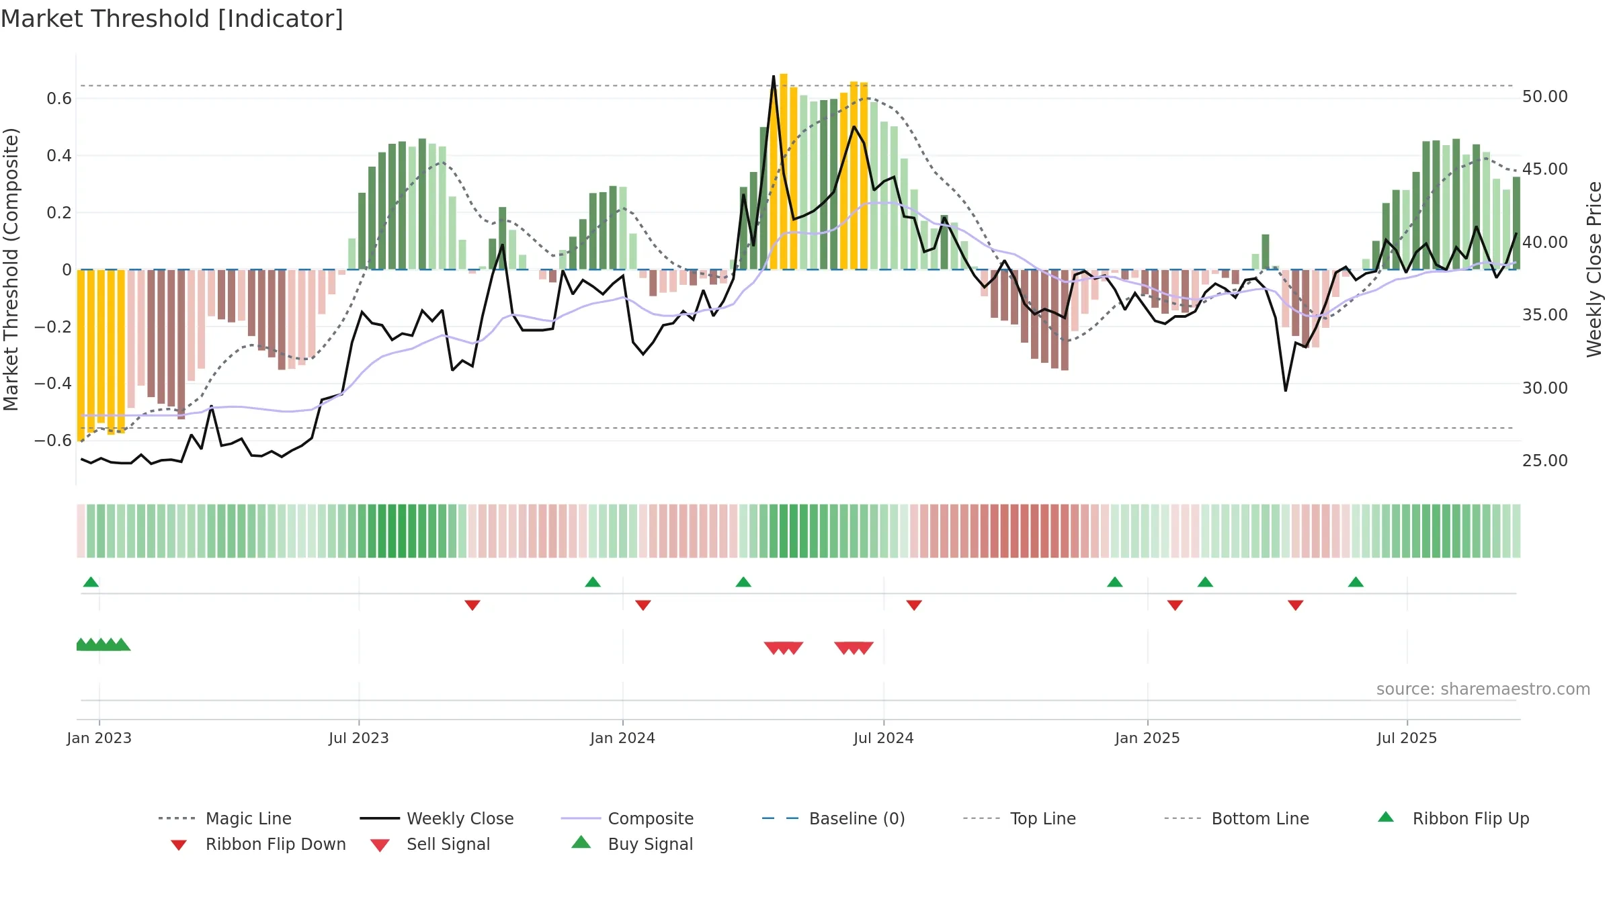Click the Jan 2025 axis label
Image resolution: width=1613 pixels, height=907 pixels.
click(1147, 738)
